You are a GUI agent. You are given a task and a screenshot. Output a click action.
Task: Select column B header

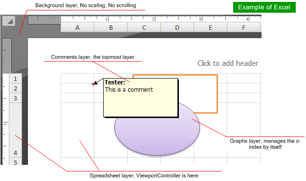click(111, 28)
